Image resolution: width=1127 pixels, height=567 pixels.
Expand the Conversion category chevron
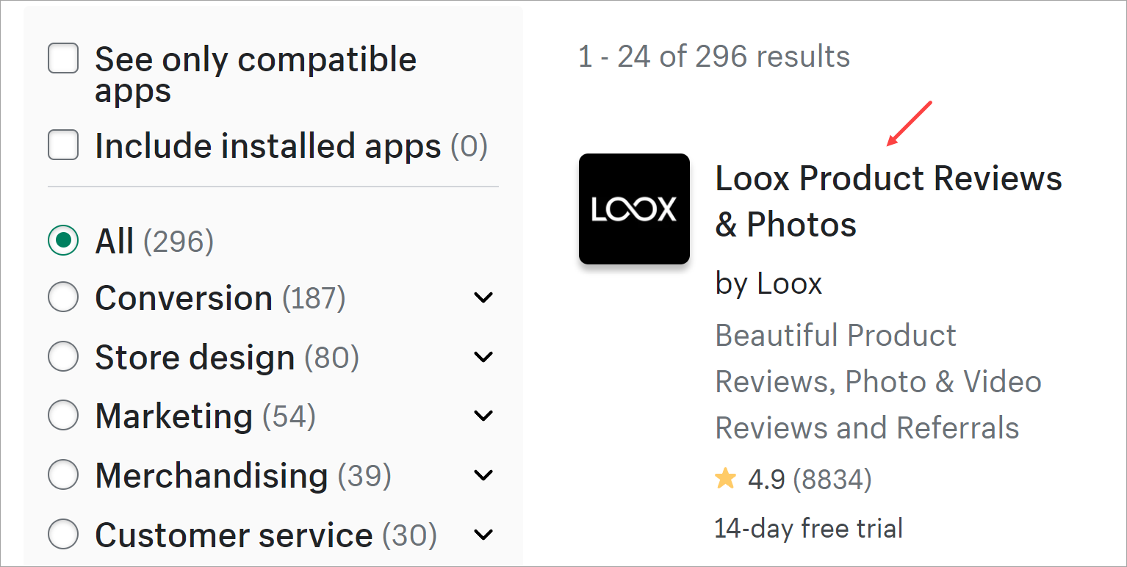point(483,297)
